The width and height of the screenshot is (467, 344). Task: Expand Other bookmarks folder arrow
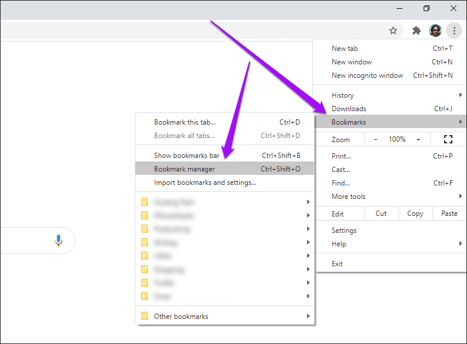pyautogui.click(x=308, y=316)
